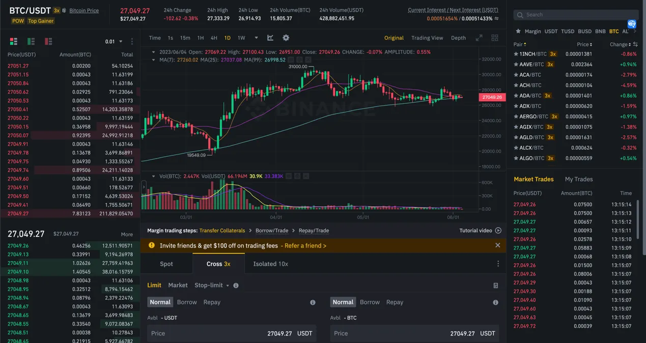This screenshot has width=646, height=343.
Task: Select USDT quote market tab
Action: point(551,31)
